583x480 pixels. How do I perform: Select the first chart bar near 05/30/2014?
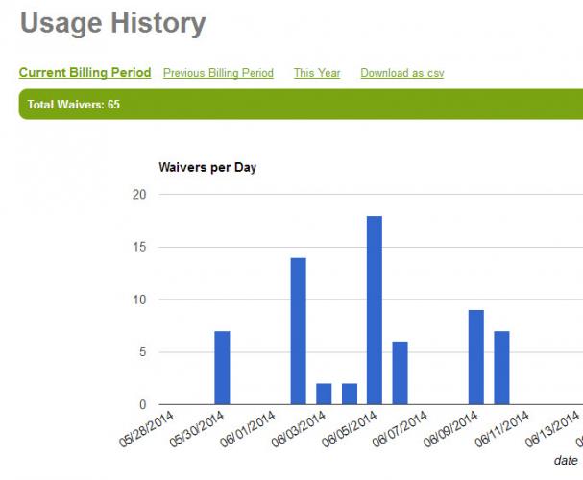(222, 368)
